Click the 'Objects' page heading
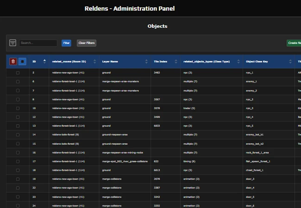 point(157,26)
